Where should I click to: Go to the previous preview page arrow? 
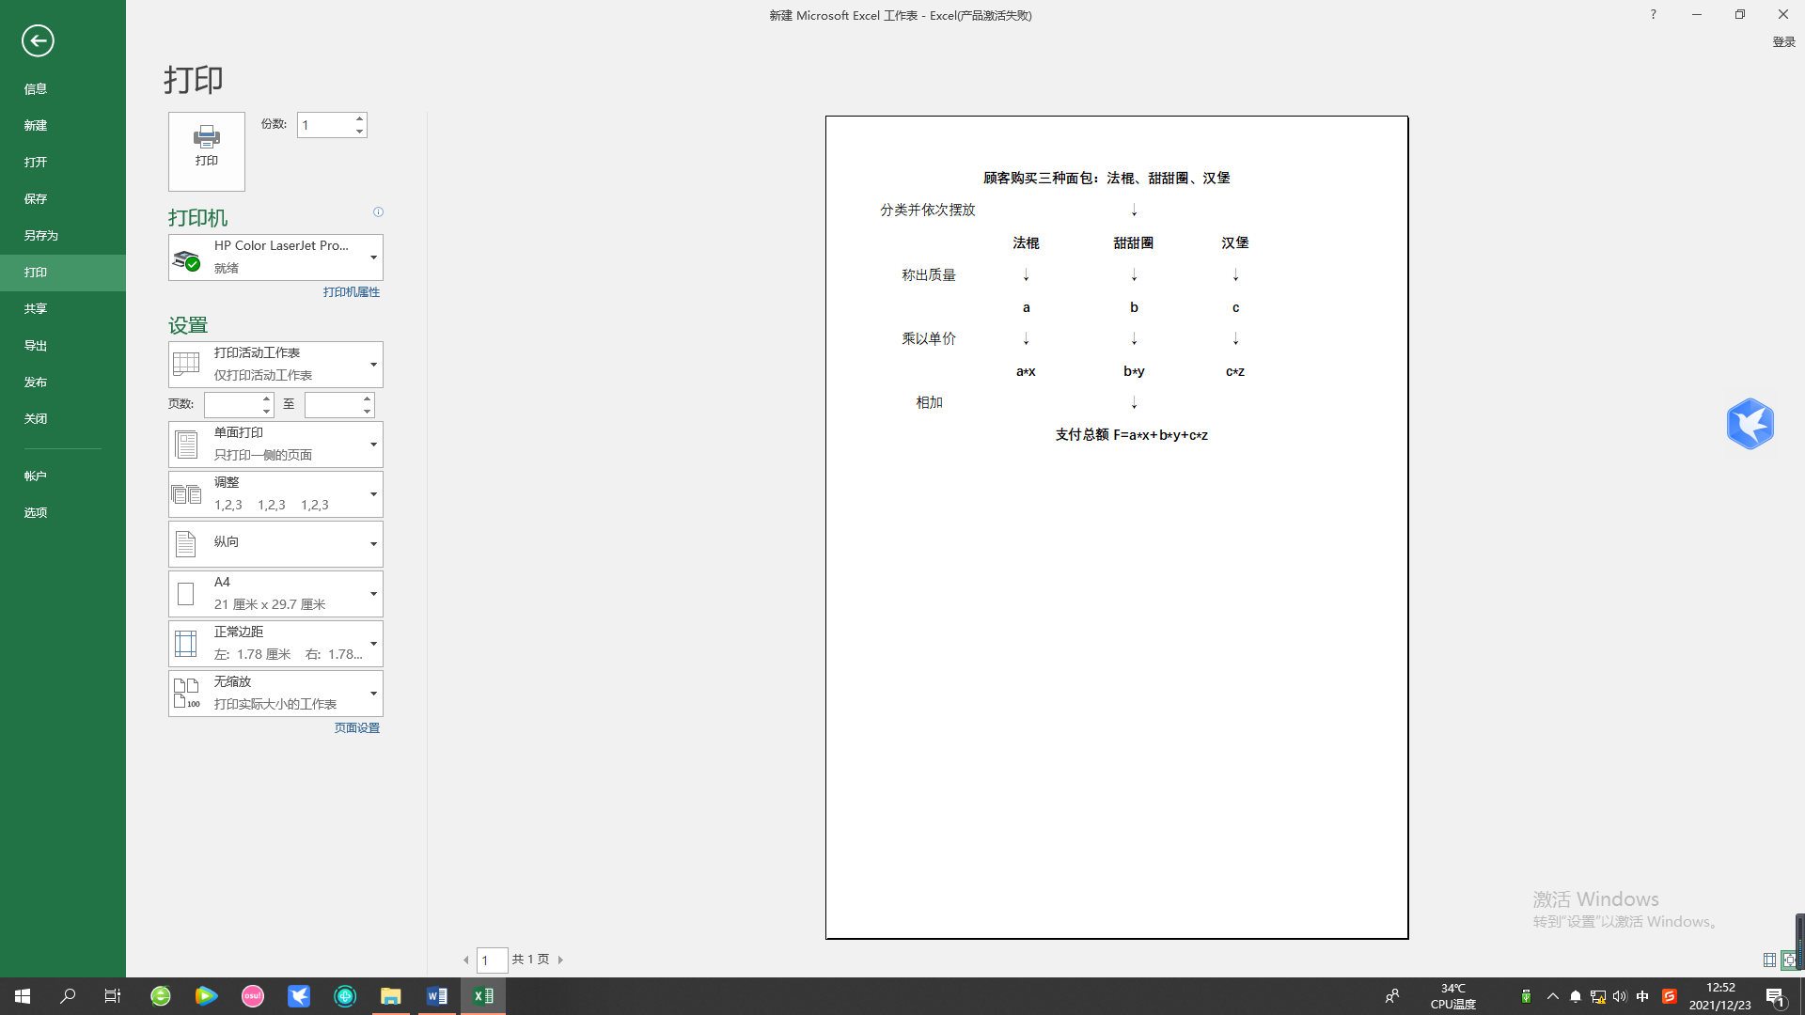coord(465,960)
